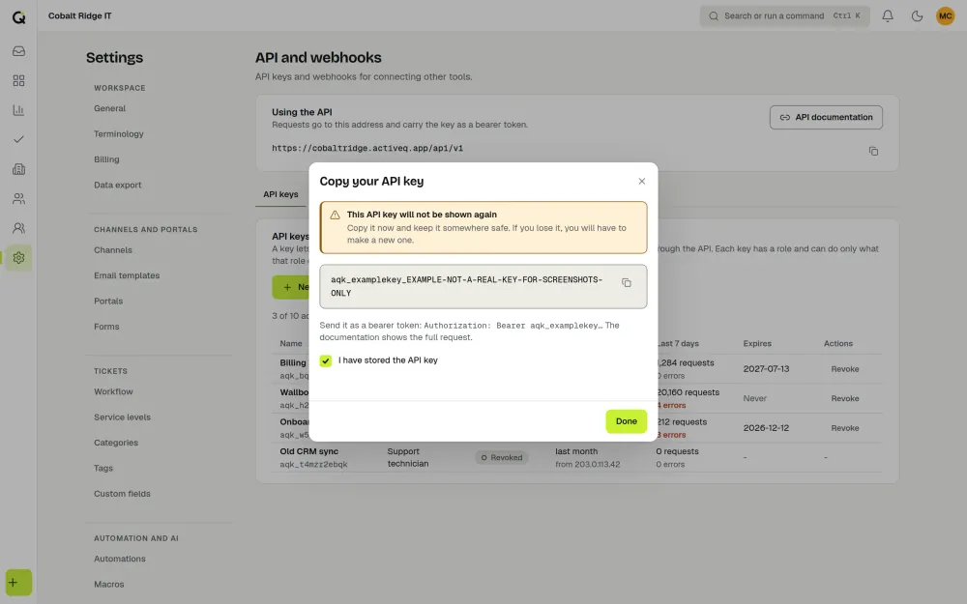Click the 2027-07-13 expiry date

(x=766, y=369)
